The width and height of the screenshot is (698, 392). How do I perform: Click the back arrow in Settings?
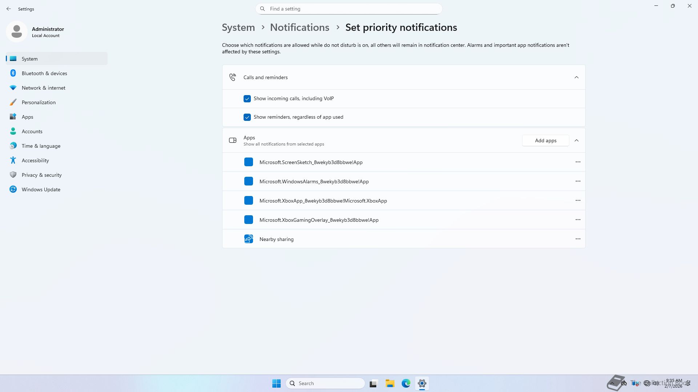tap(9, 9)
